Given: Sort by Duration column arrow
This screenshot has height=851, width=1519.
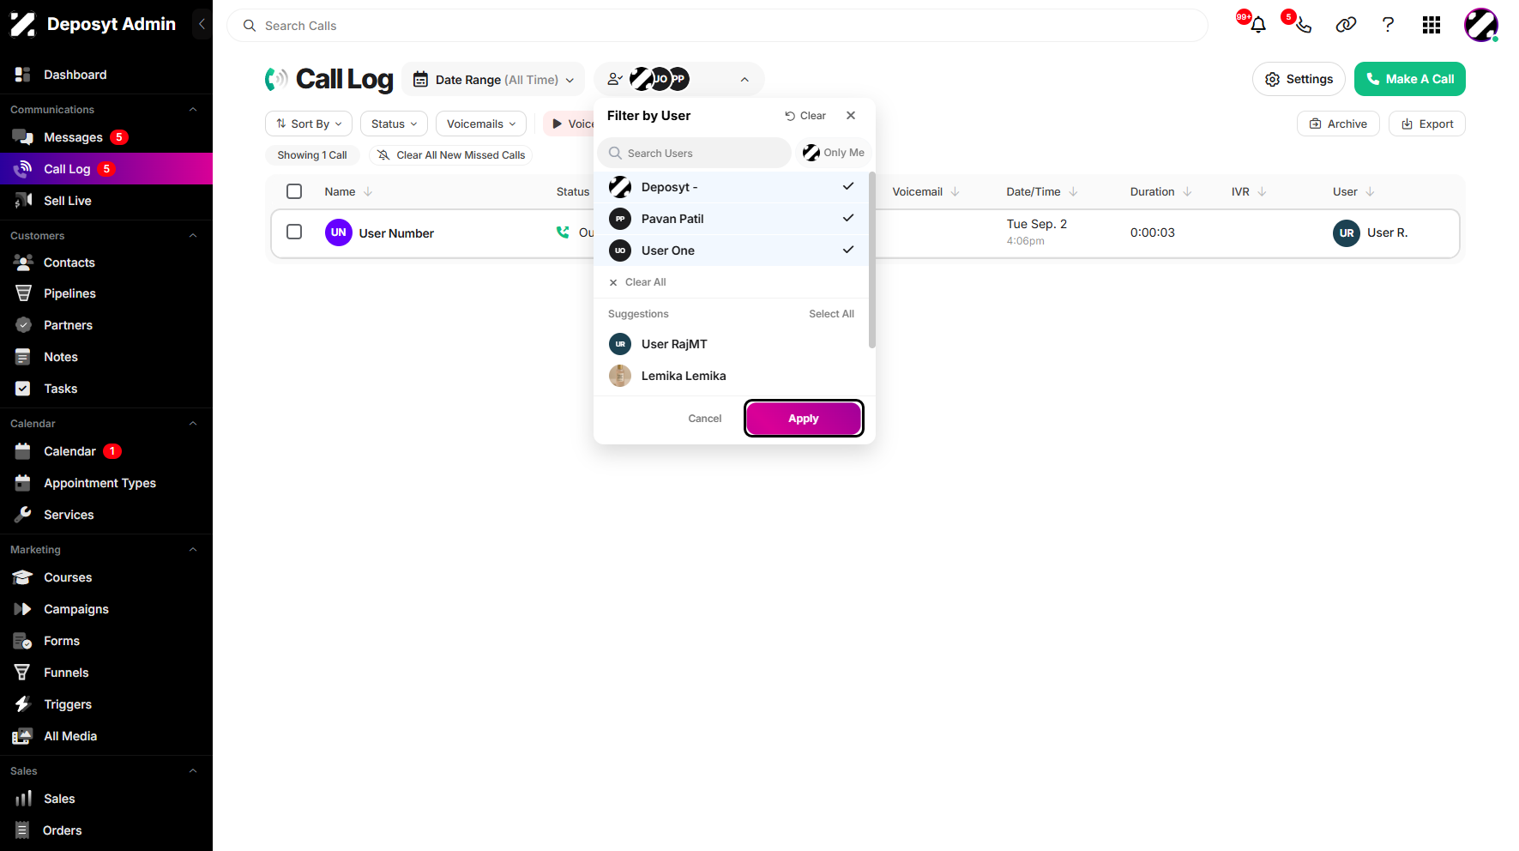Looking at the screenshot, I should click(1187, 191).
